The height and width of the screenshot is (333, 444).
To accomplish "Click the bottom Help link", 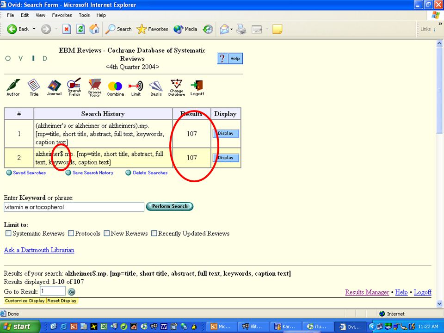I will 401,292.
